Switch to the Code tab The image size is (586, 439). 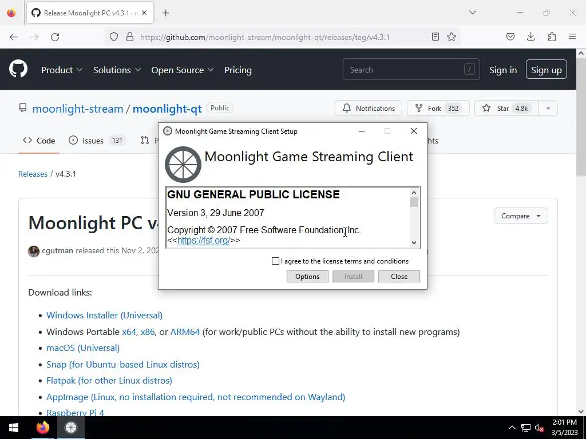pos(39,141)
